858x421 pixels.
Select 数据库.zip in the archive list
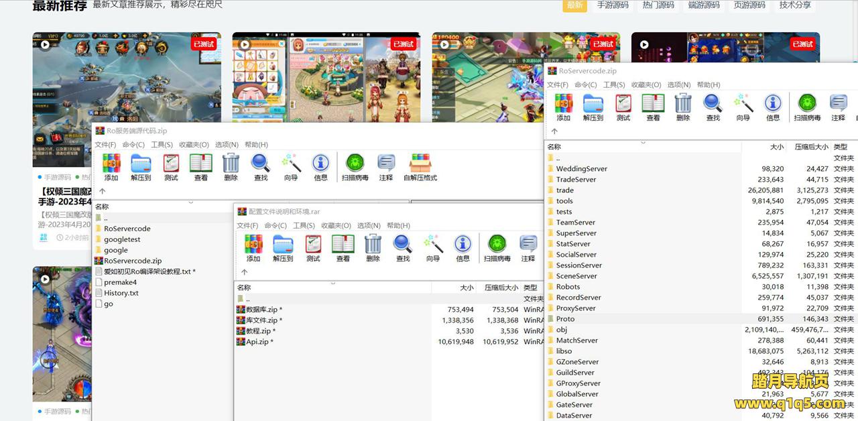click(x=262, y=310)
